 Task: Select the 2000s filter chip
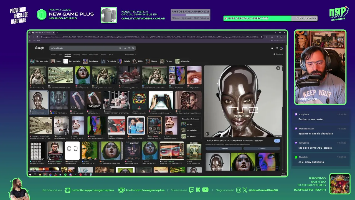point(138,61)
